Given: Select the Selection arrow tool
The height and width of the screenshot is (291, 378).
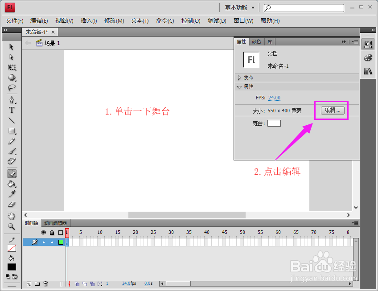Looking at the screenshot, I should point(11,47).
